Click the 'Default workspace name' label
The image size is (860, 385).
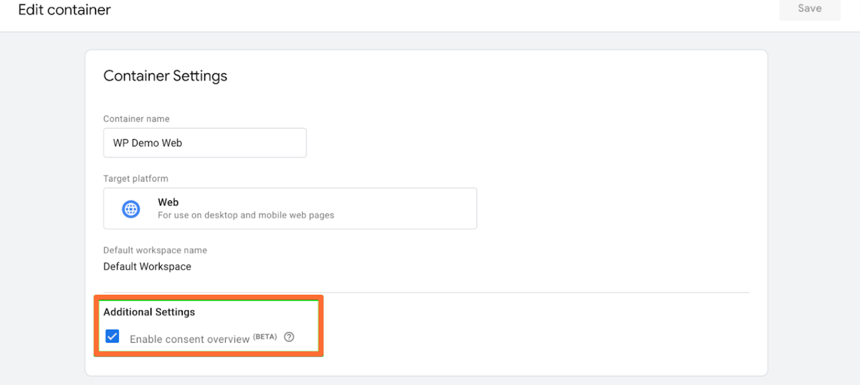[x=155, y=250]
